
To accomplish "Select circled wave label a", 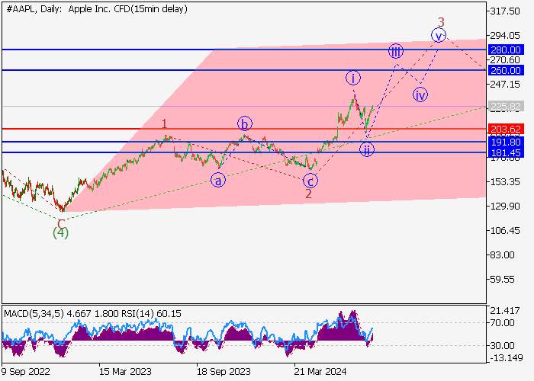I will (x=218, y=181).
